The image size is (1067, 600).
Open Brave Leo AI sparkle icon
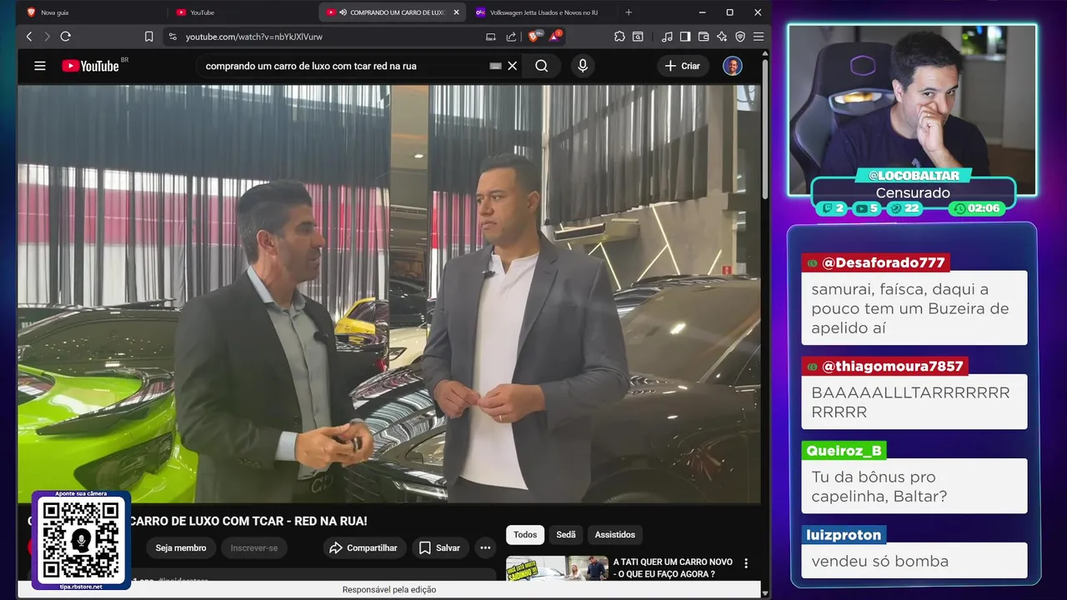pos(722,37)
